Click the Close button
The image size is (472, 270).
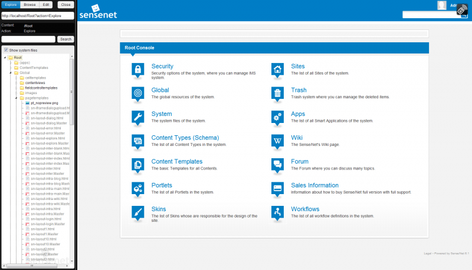pos(65,5)
